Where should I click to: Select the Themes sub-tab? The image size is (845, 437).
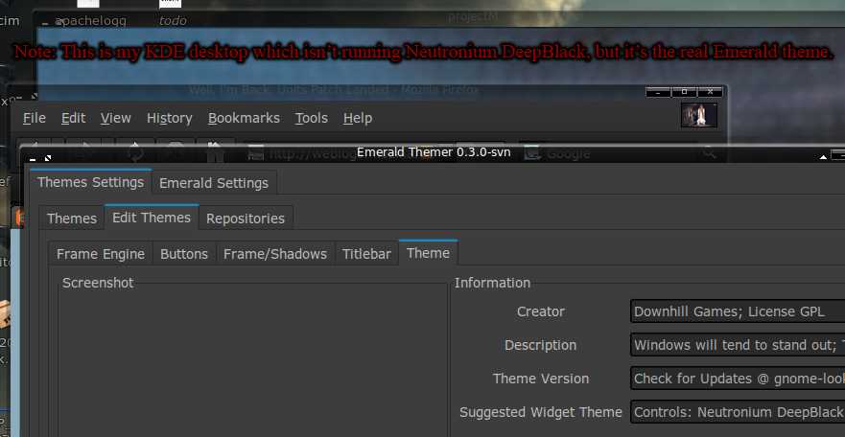(x=72, y=218)
